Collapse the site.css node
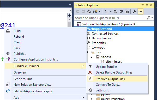 [92, 57]
